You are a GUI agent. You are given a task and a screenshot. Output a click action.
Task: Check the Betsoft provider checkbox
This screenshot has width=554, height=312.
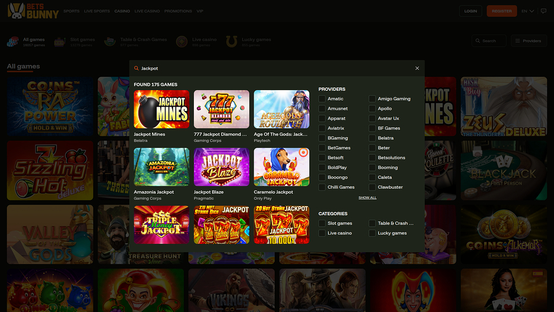322,158
